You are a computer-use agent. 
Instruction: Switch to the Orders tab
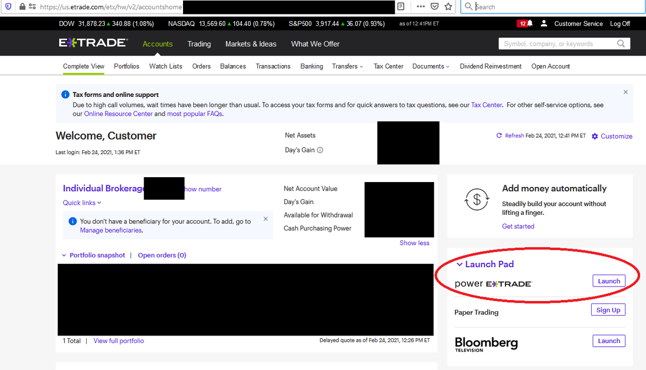click(201, 66)
